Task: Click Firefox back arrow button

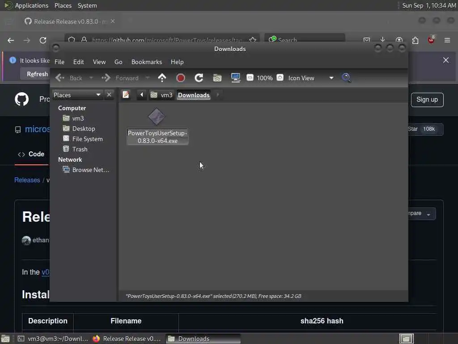Action: click(11, 40)
